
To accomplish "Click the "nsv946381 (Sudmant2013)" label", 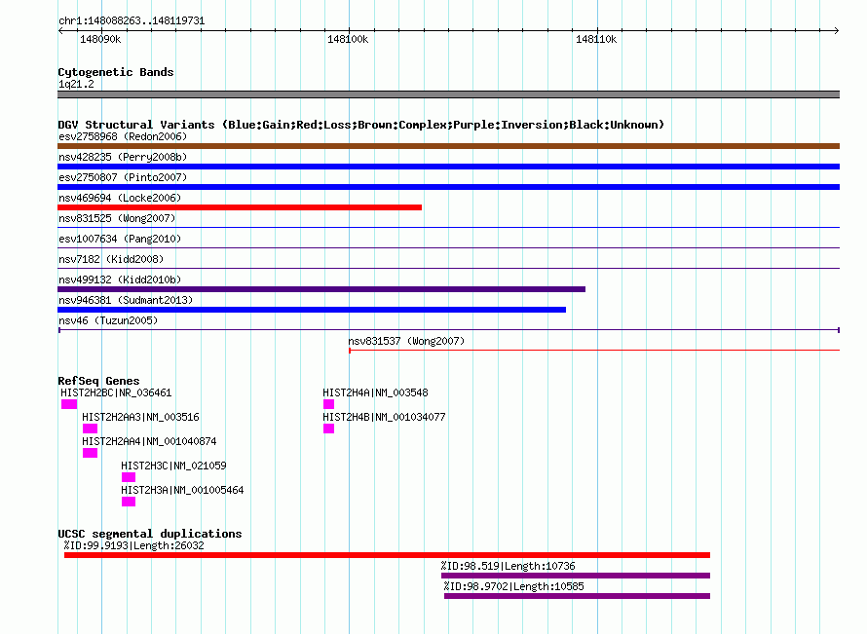I will tap(126, 300).
